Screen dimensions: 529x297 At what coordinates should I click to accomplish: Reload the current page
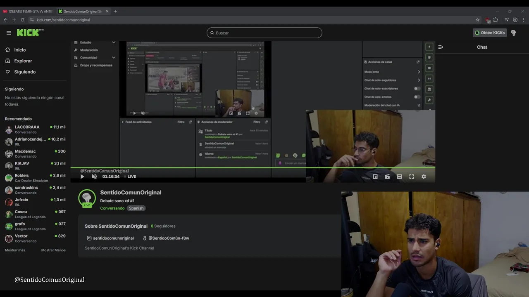click(x=23, y=20)
